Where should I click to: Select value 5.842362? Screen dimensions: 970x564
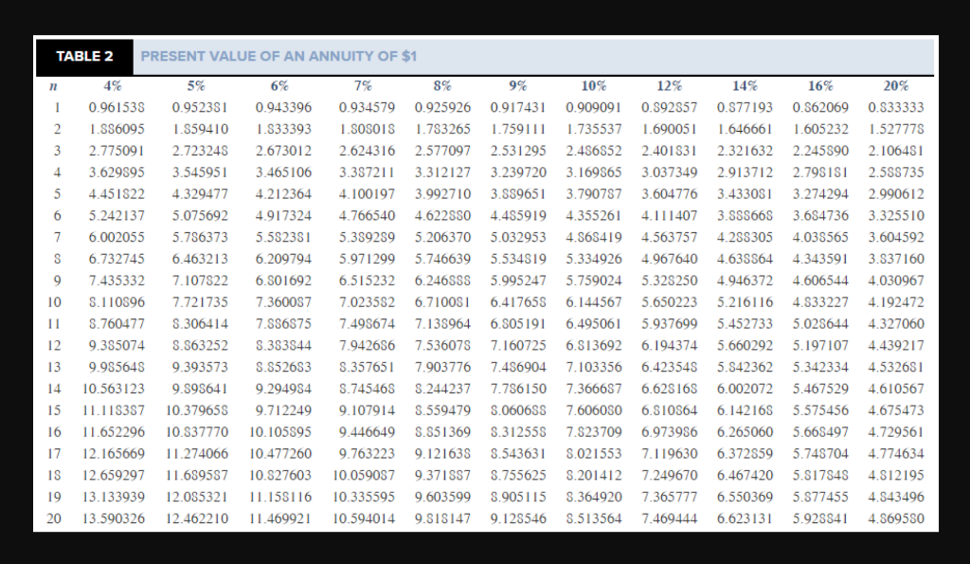[745, 367]
